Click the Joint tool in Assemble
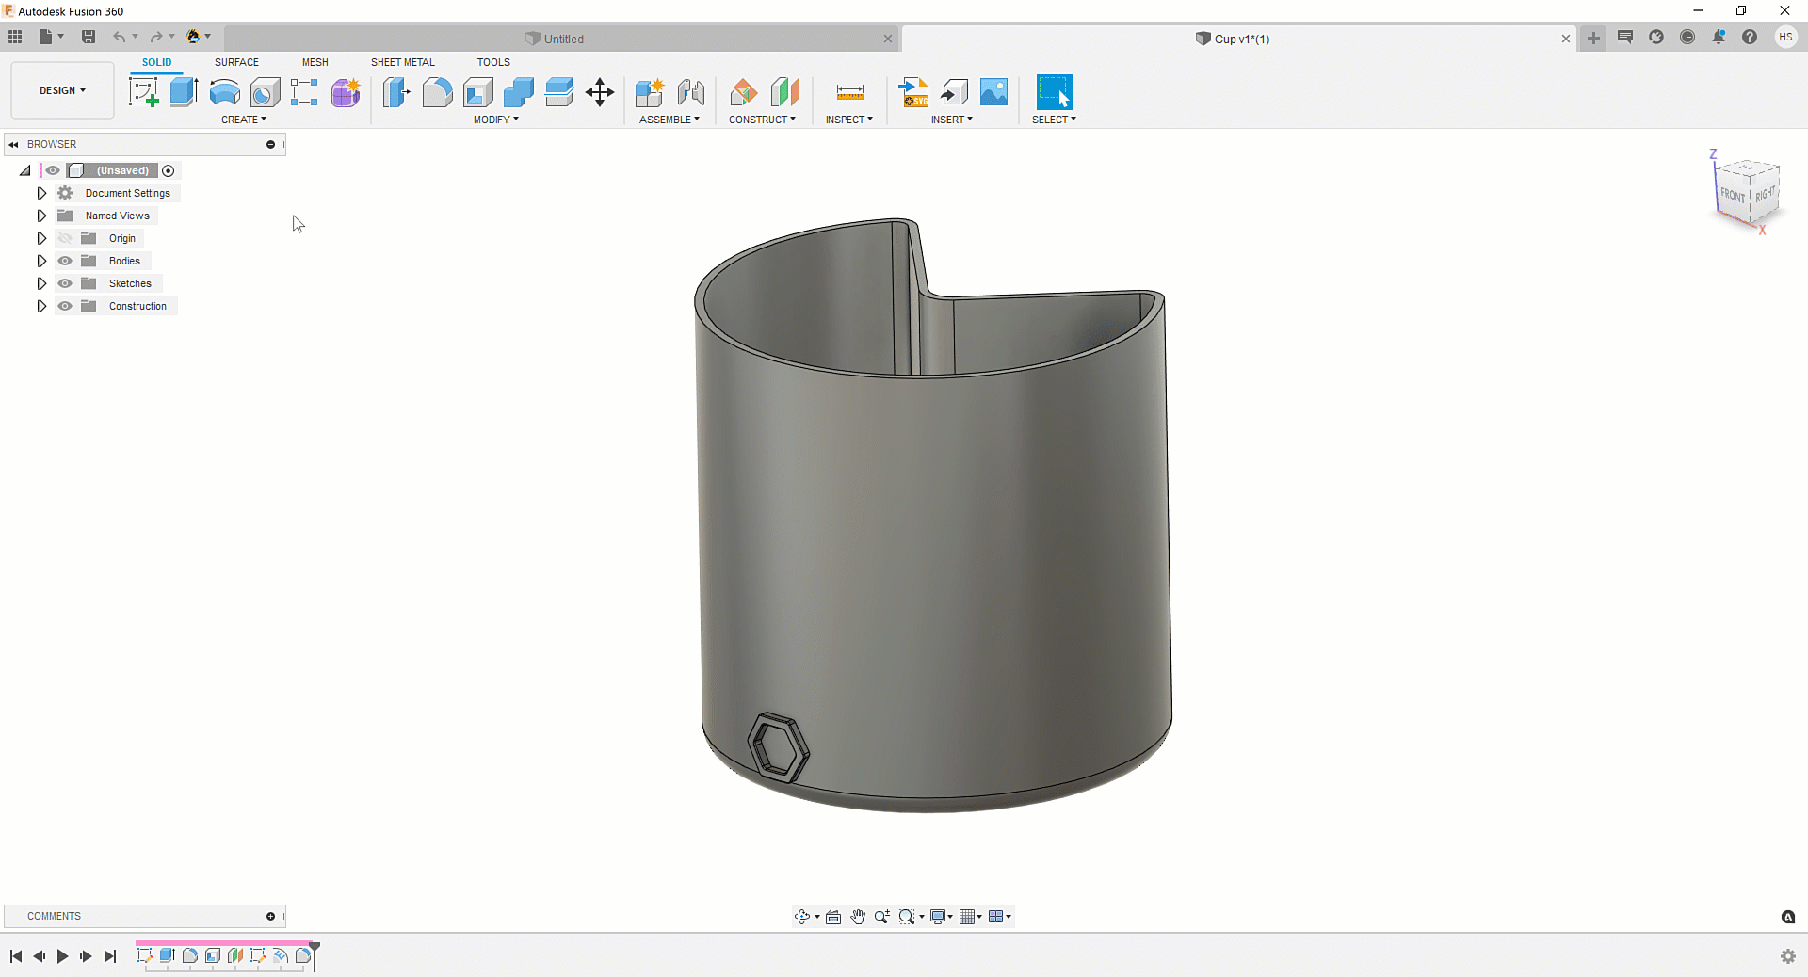Image resolution: width=1808 pixels, height=977 pixels. (691, 92)
